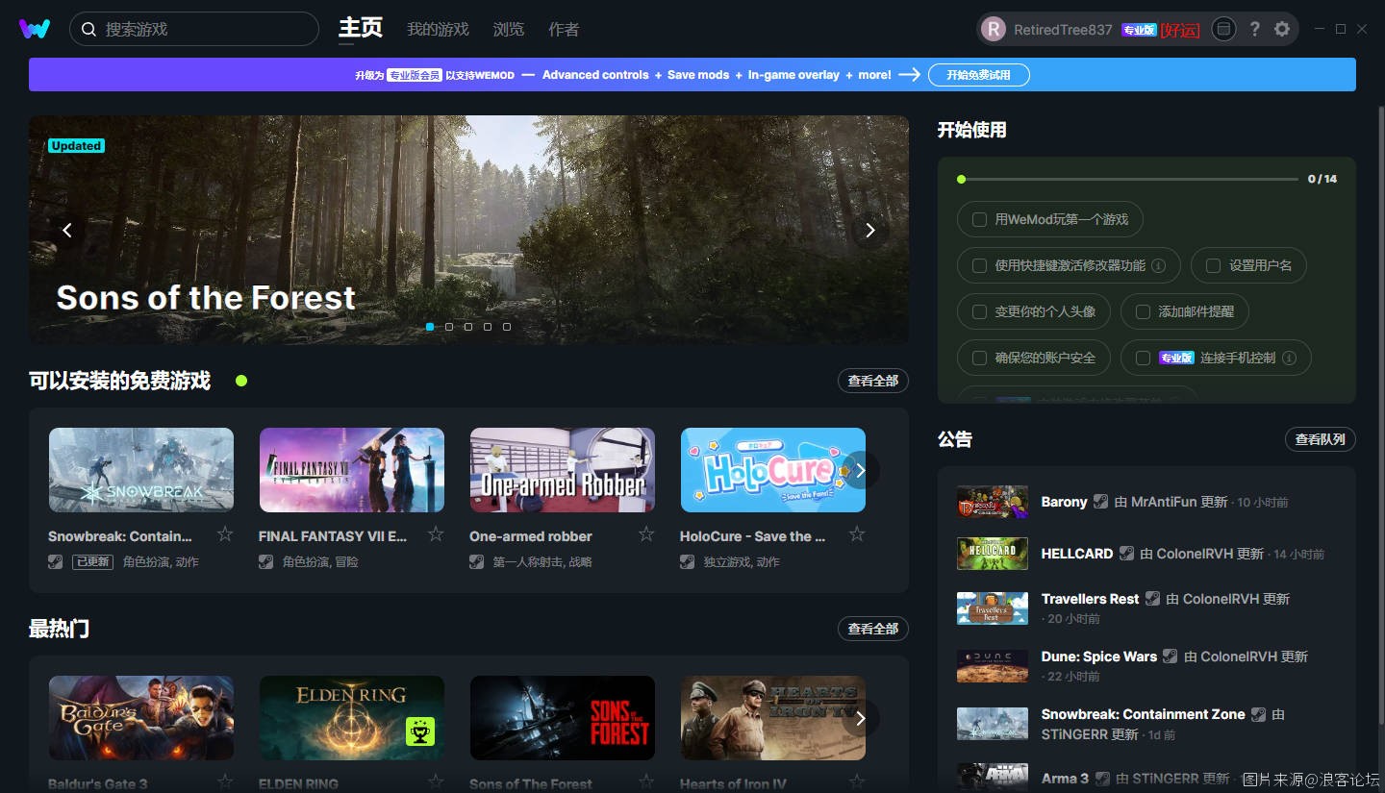Select the second carousel dot indicator
Viewport: 1385px width, 793px height.
pyautogui.click(x=449, y=327)
